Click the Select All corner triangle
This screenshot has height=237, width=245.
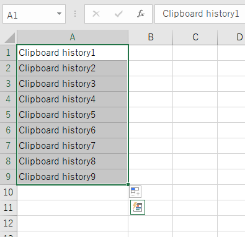[10, 37]
